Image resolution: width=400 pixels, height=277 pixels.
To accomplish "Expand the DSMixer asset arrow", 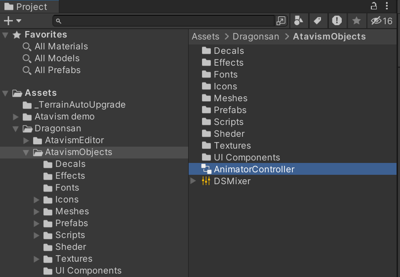I will coord(193,181).
